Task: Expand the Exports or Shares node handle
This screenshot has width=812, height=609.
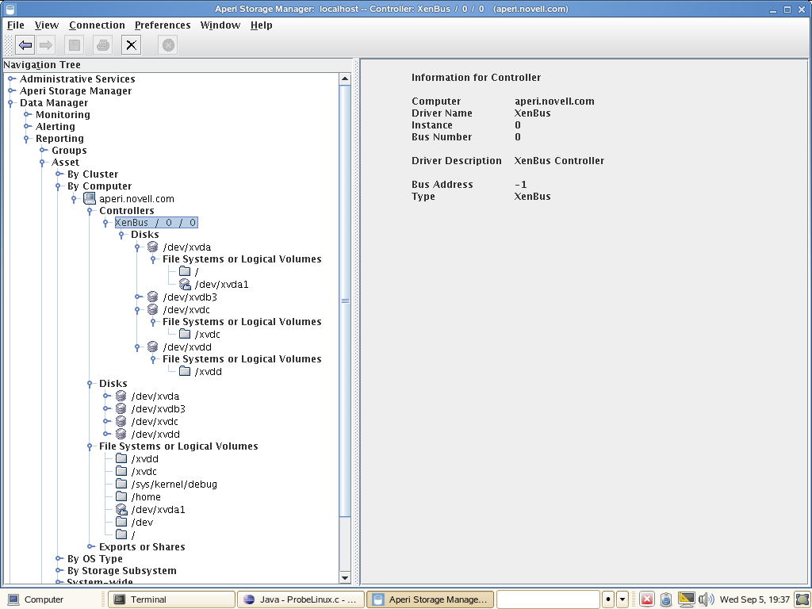Action: (91, 546)
